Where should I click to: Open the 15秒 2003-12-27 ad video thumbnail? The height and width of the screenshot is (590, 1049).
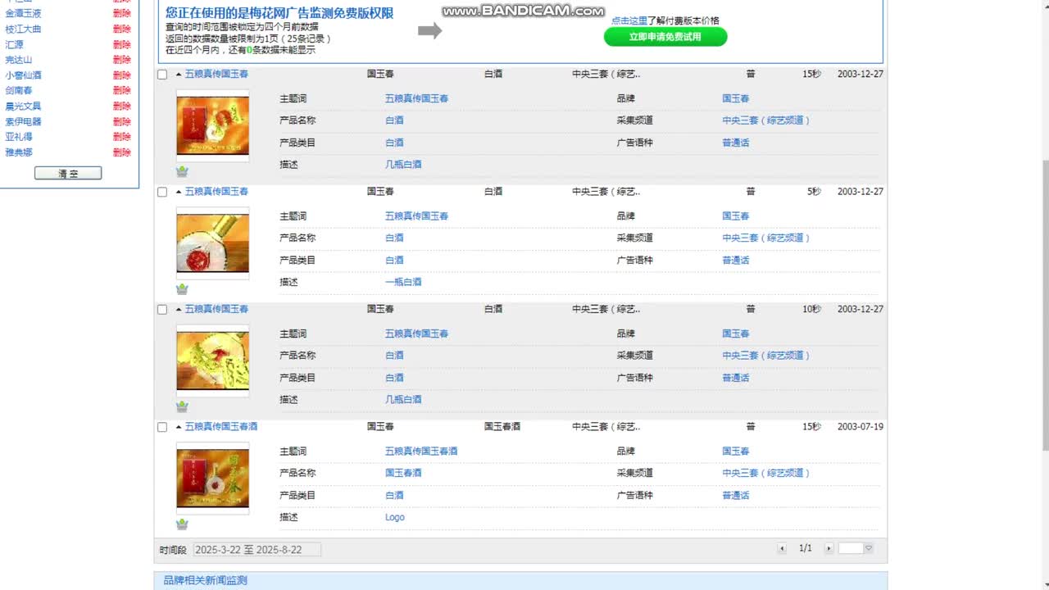(212, 125)
